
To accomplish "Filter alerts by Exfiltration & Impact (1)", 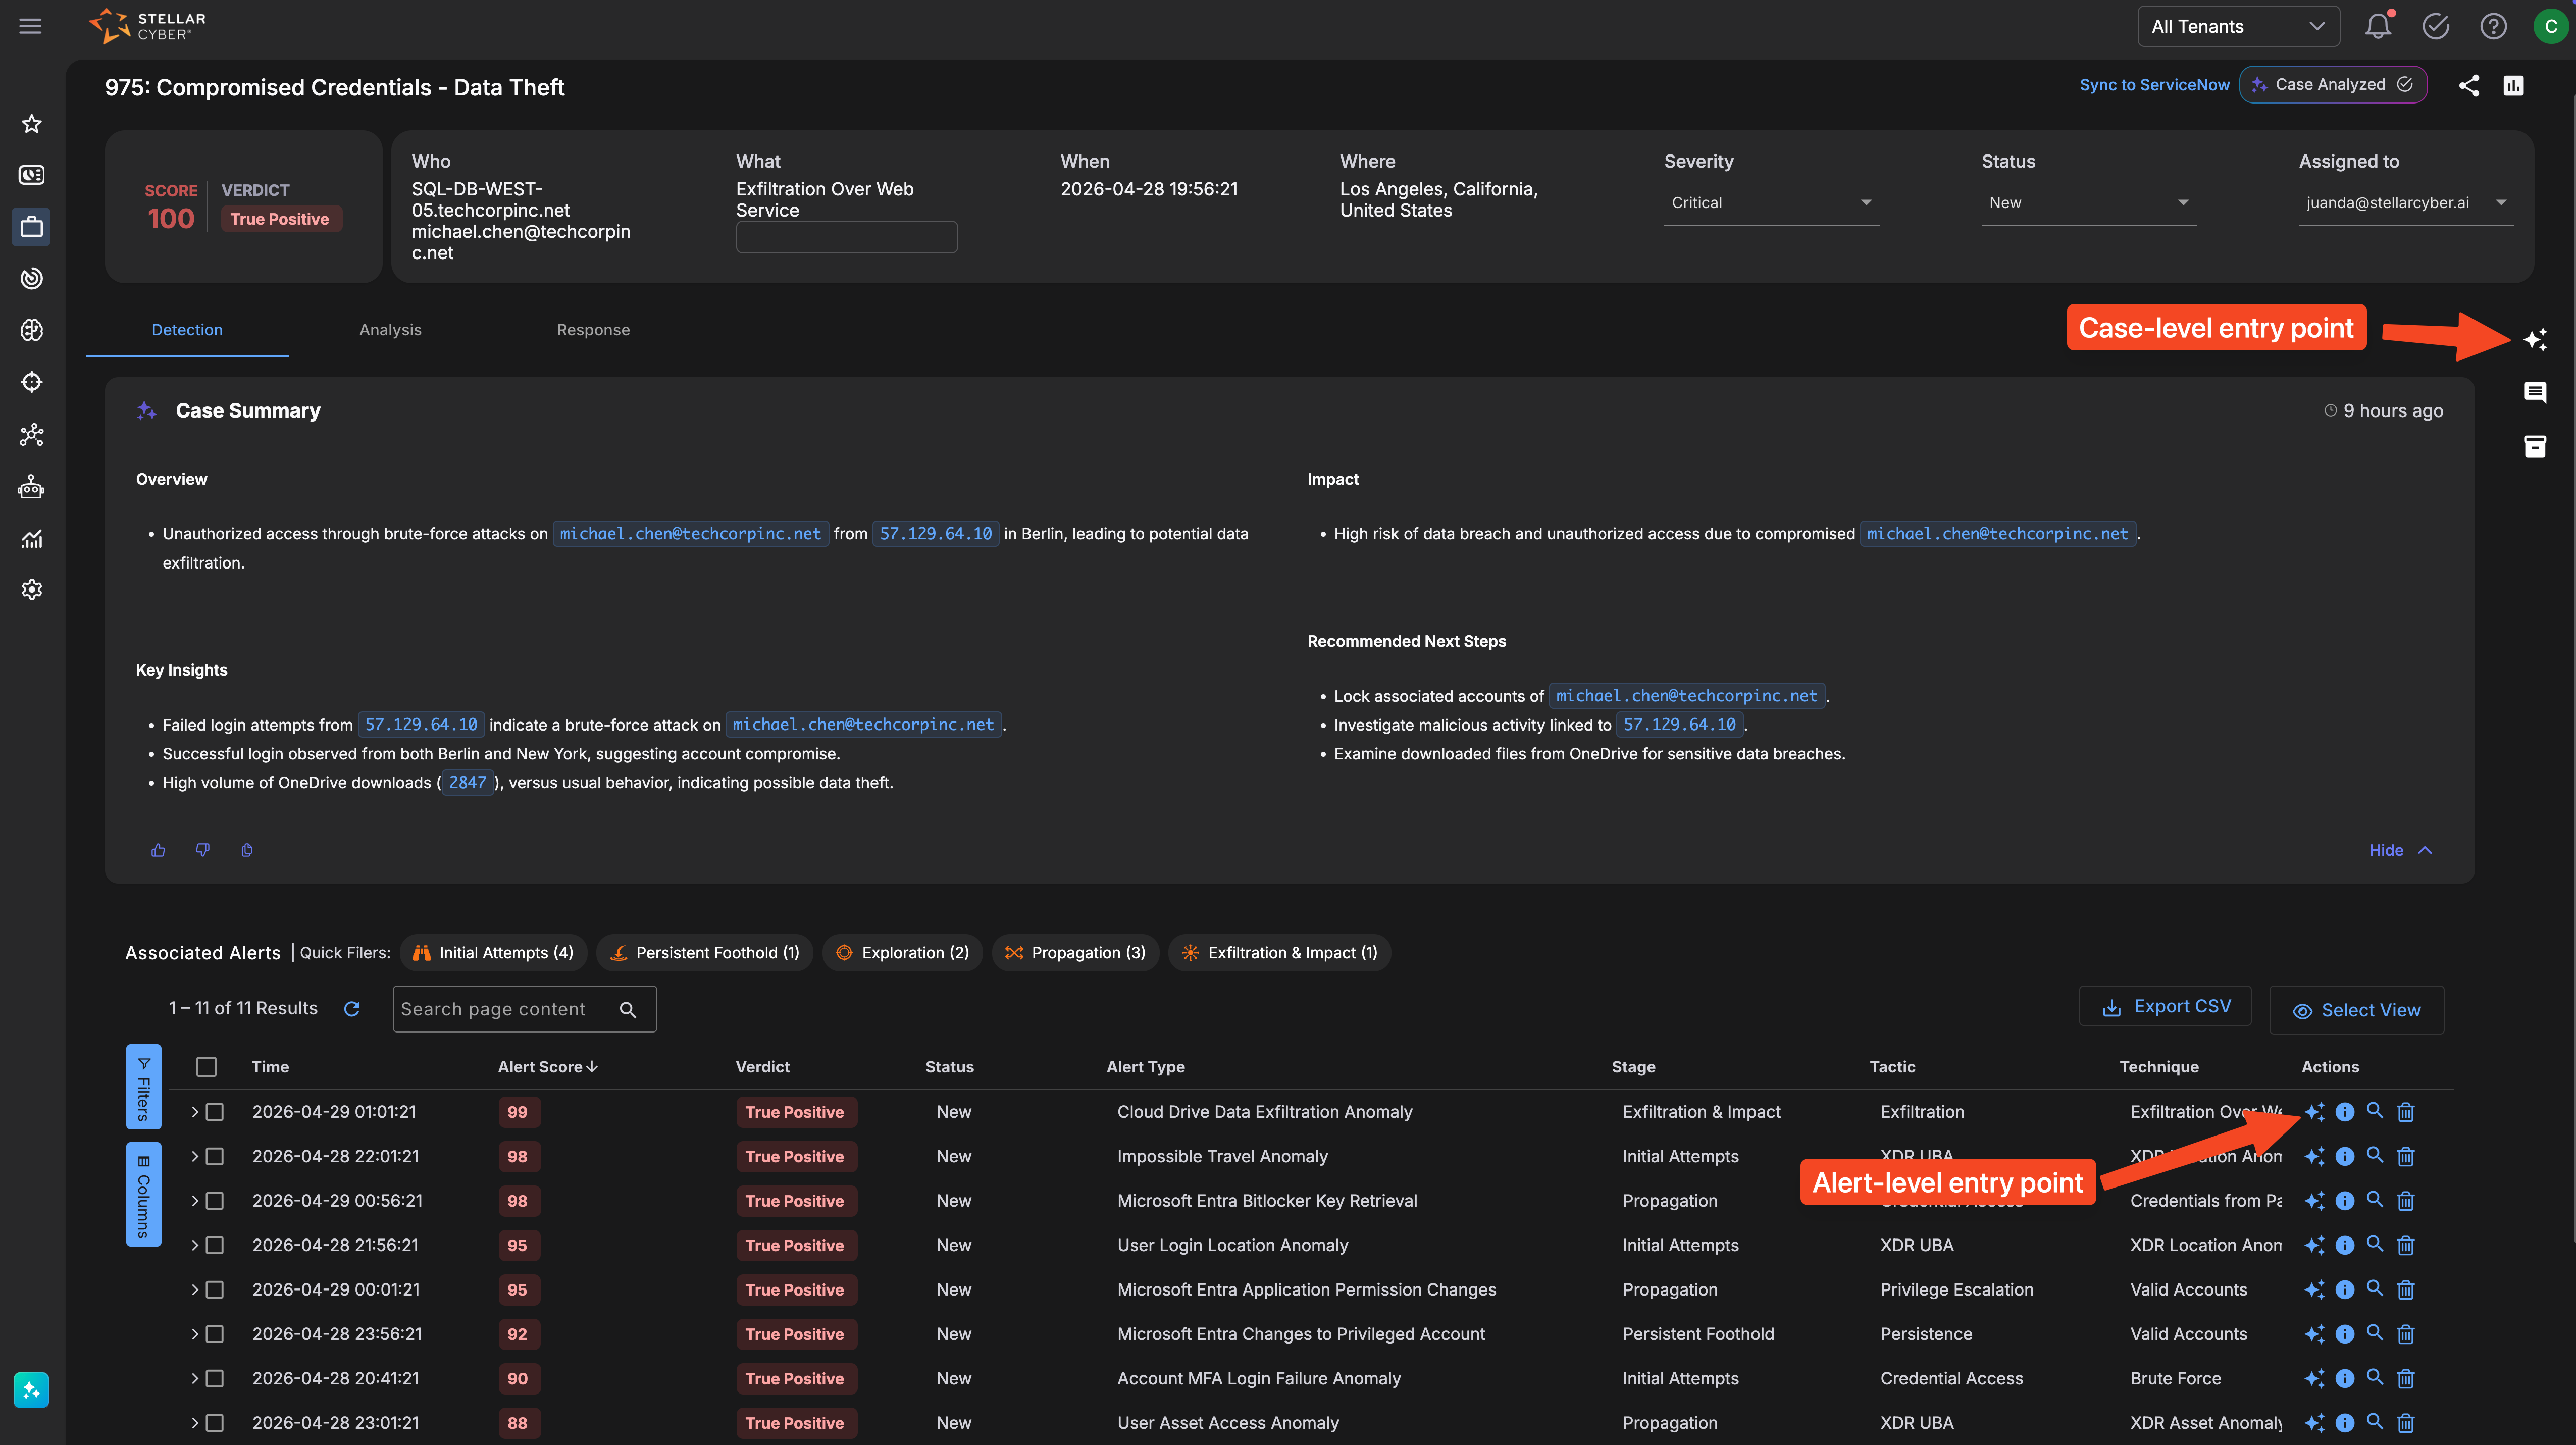I will click(x=1280, y=953).
